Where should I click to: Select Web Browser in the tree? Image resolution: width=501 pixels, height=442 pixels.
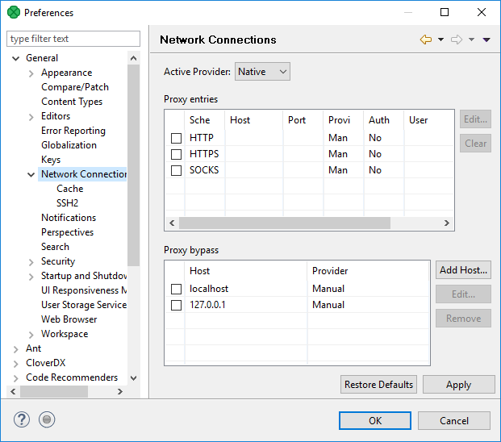pyautogui.click(x=69, y=319)
